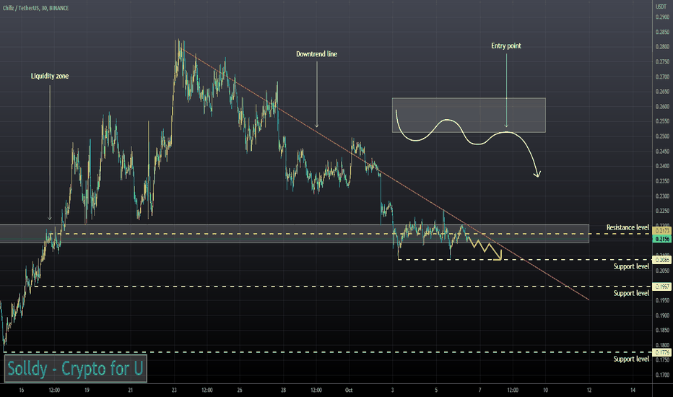The image size is (673, 397).
Task: Click the 0.2300 price axis label
Action: pos(662,196)
